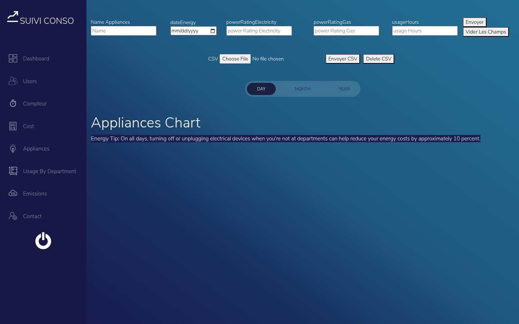Click Vider Les Champs button

(x=486, y=32)
